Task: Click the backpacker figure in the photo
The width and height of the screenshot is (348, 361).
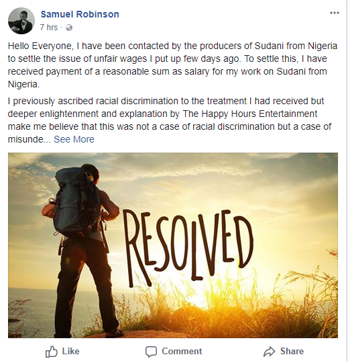Action: 82,250
